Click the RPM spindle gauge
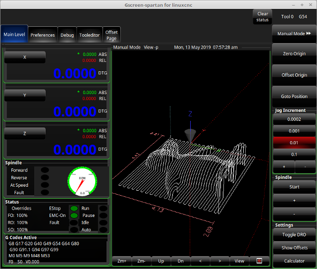317x269 pixels. (x=82, y=181)
